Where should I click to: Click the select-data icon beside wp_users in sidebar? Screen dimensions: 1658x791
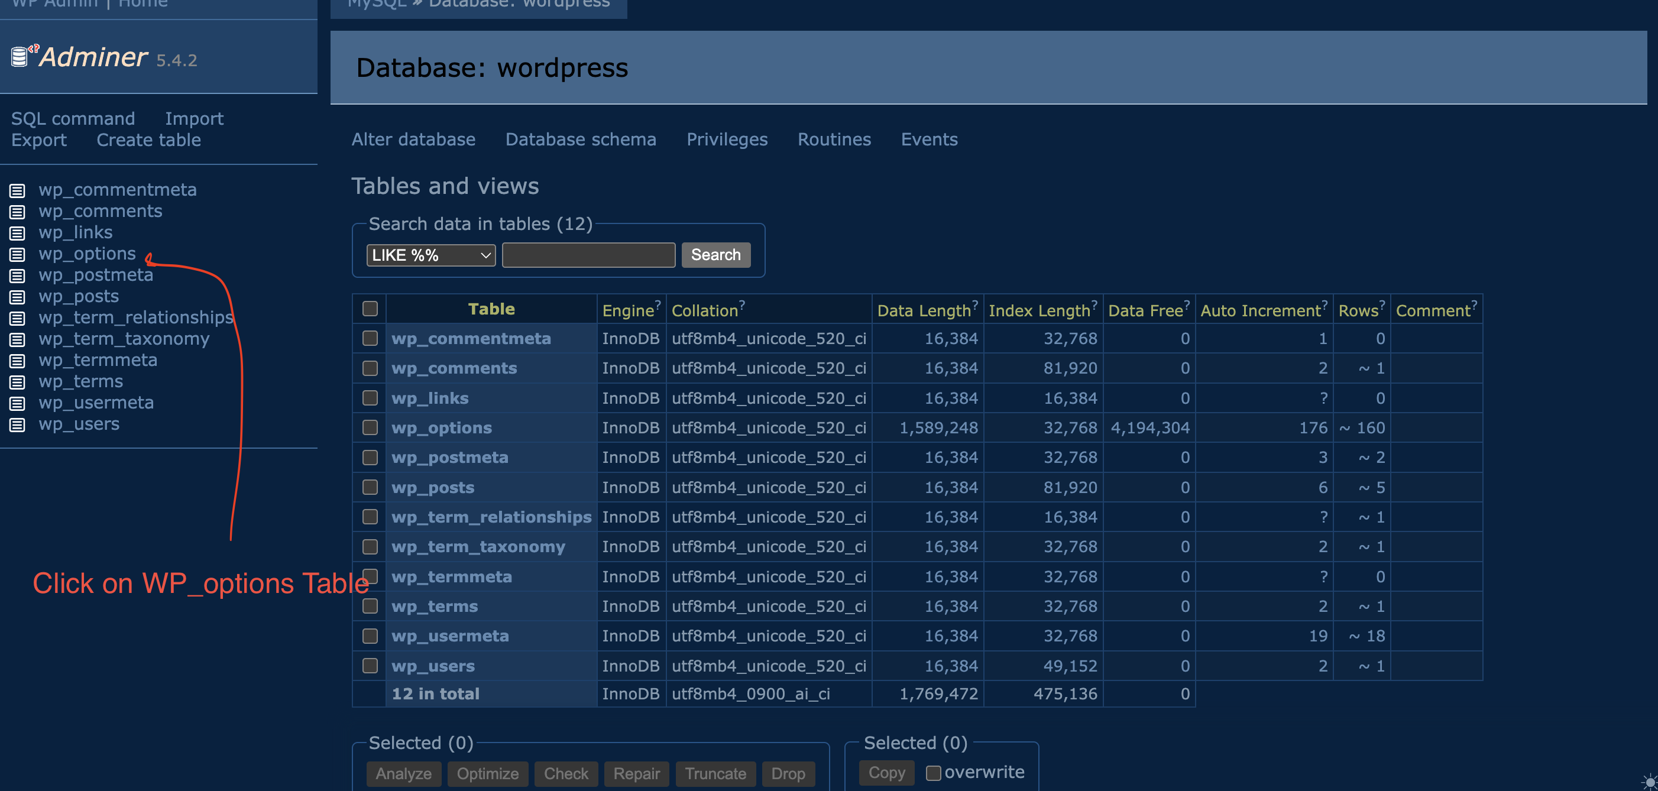(17, 425)
